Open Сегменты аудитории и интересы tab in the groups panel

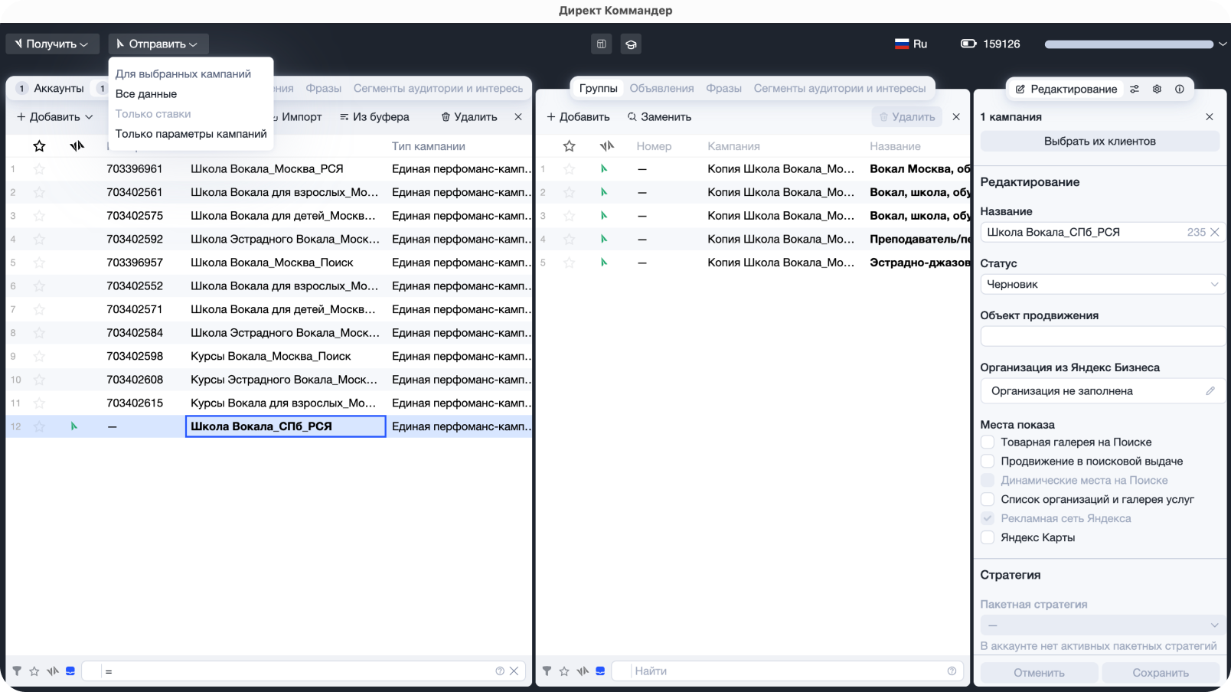click(x=840, y=89)
